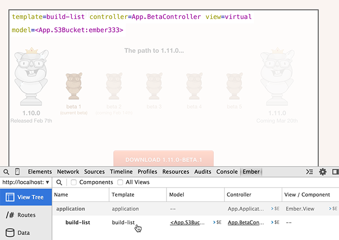
Task: Open the Console tab
Action: (x=227, y=172)
